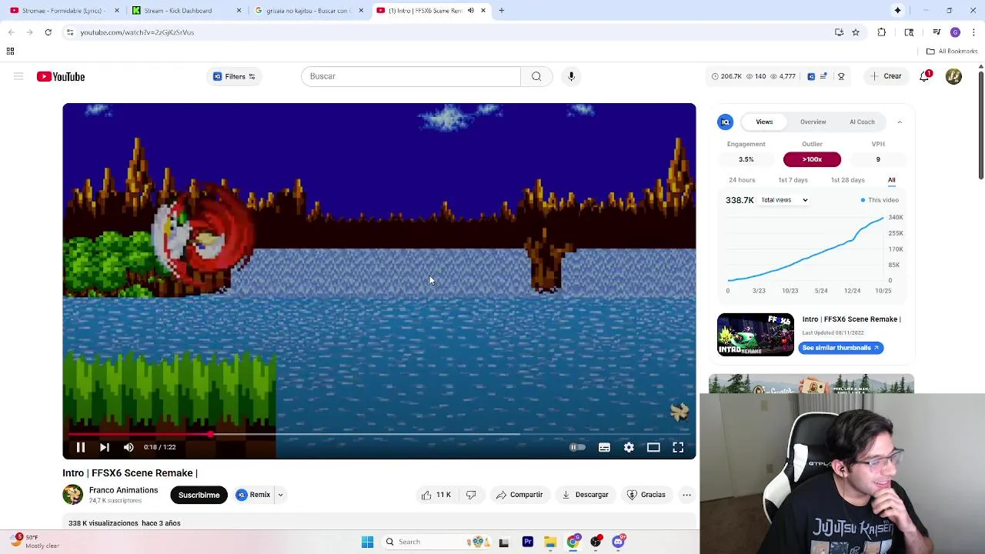Click the vidIQ Remix button
This screenshot has height=554, width=985.
[x=253, y=495]
